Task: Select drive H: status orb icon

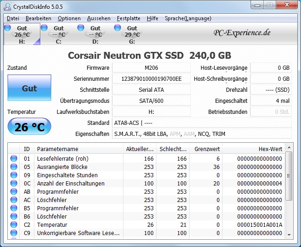Action: [x=7, y=28]
